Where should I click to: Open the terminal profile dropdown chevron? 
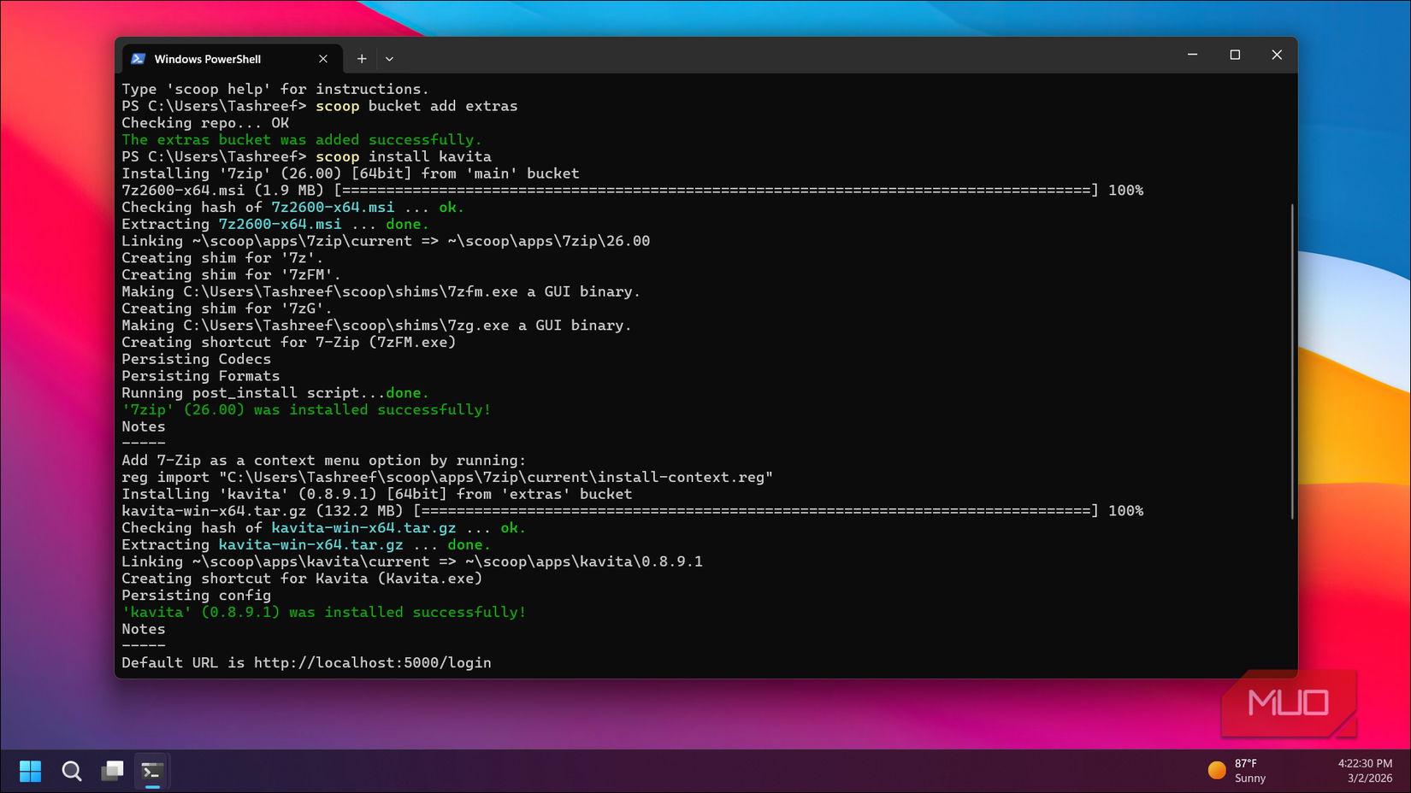(x=389, y=58)
